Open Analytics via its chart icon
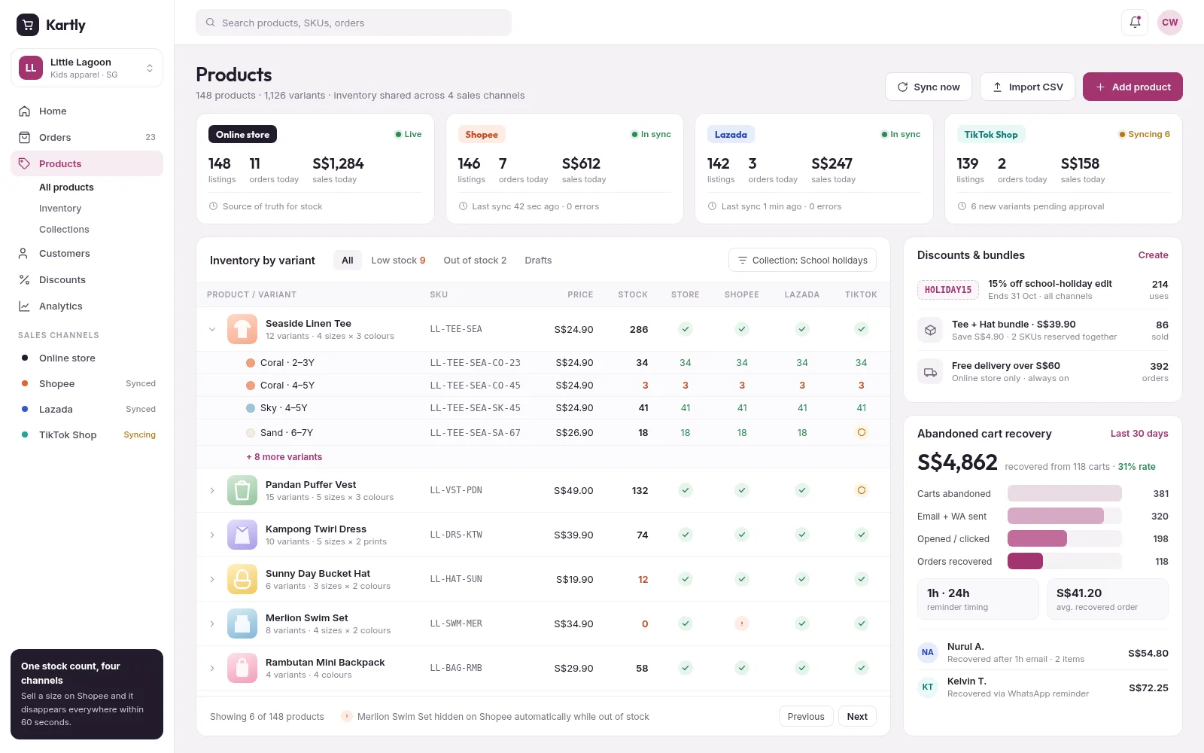This screenshot has height=753, width=1204. point(24,306)
